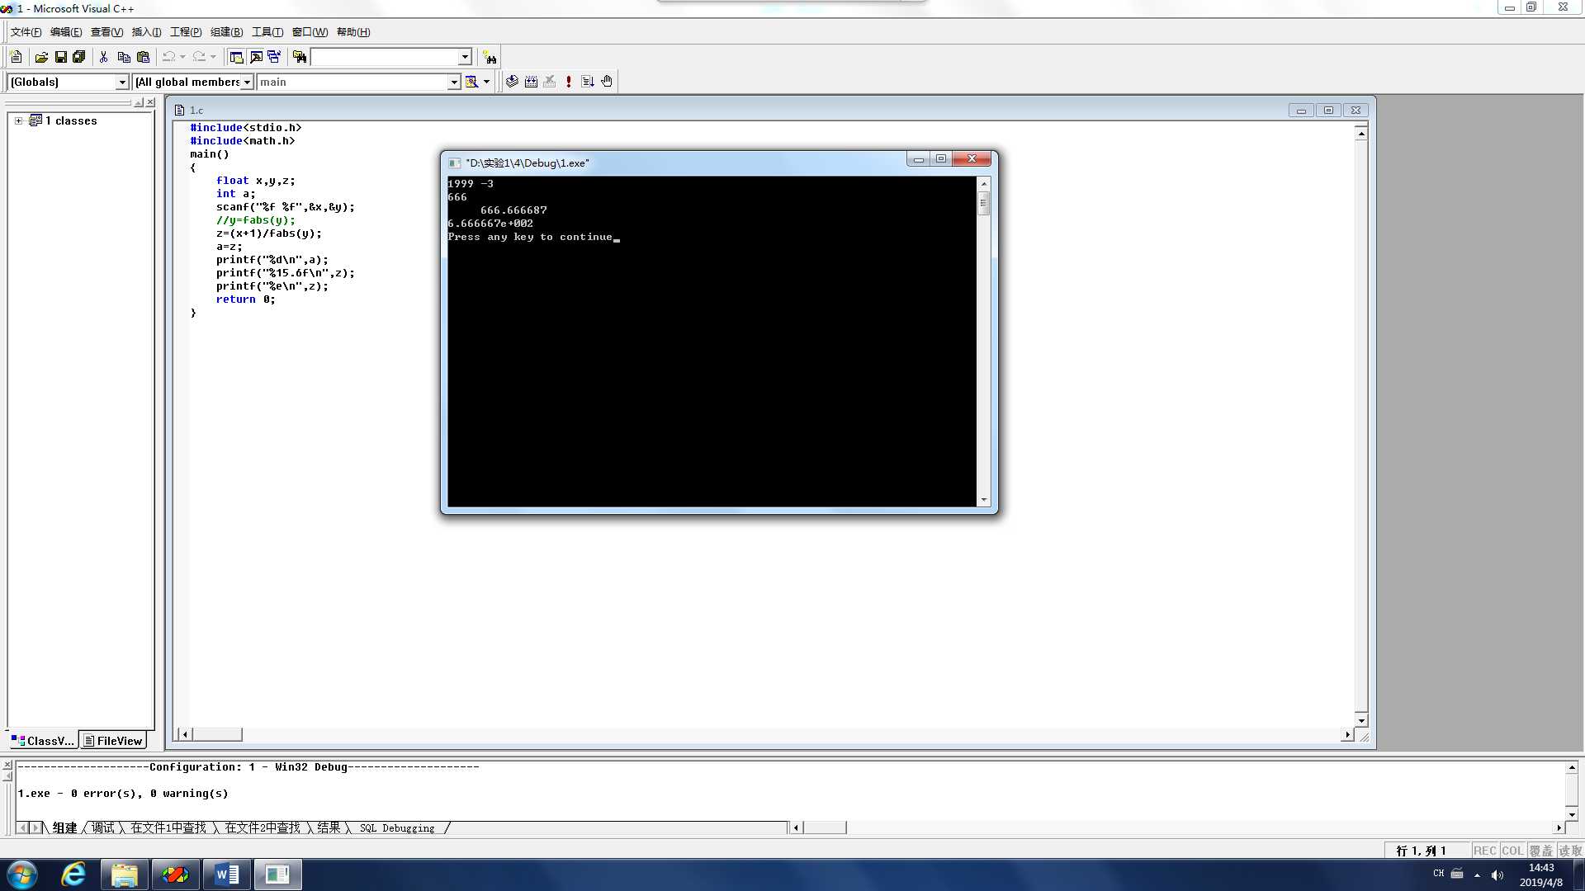1585x891 pixels.
Task: Click the code editor horizontal scrollbar thumb
Action: tap(217, 734)
